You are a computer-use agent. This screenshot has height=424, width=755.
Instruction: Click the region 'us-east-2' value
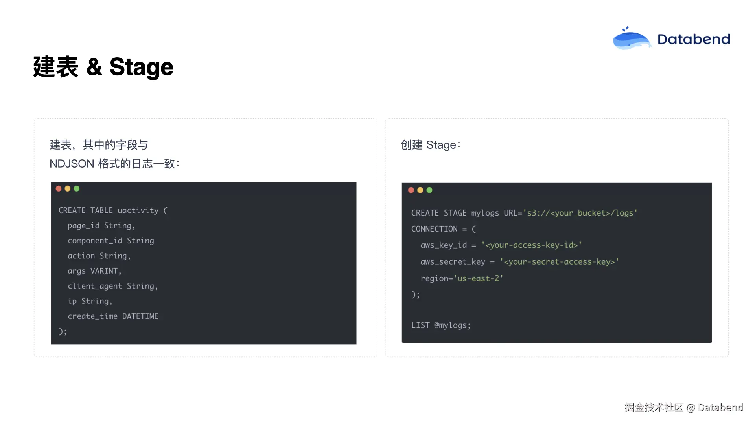[x=478, y=278]
